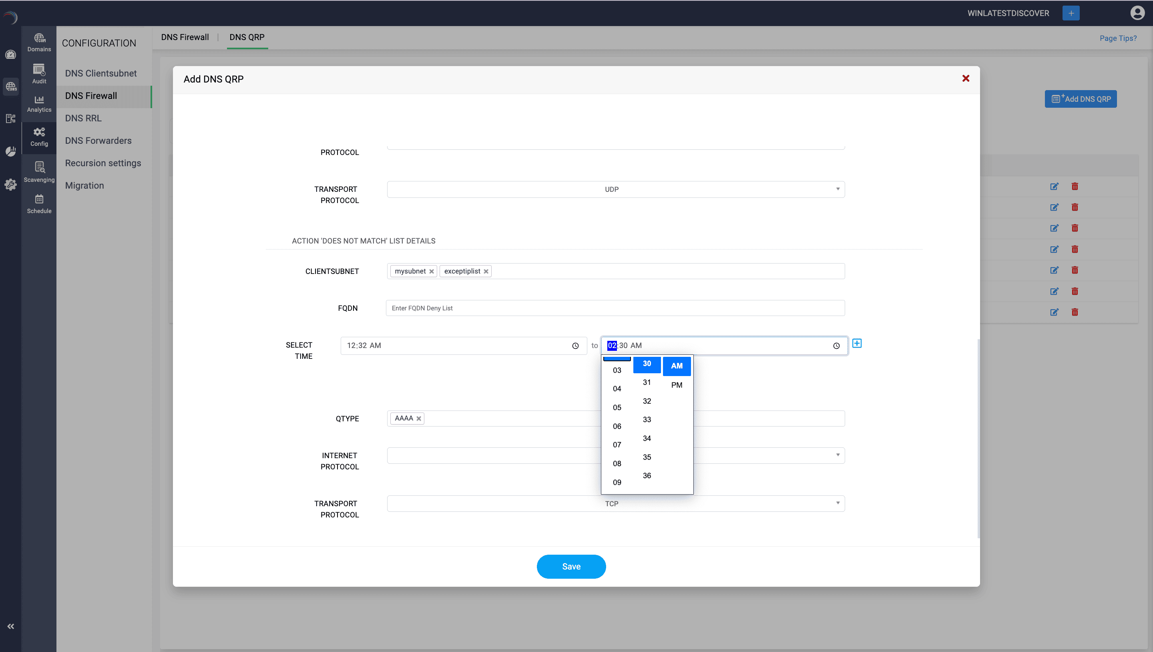Collapse sidebar using double chevron icon
This screenshot has width=1153, height=652.
11,626
